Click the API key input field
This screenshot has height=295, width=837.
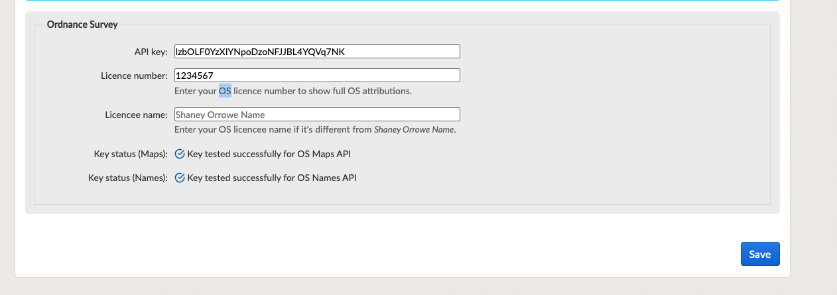point(317,52)
